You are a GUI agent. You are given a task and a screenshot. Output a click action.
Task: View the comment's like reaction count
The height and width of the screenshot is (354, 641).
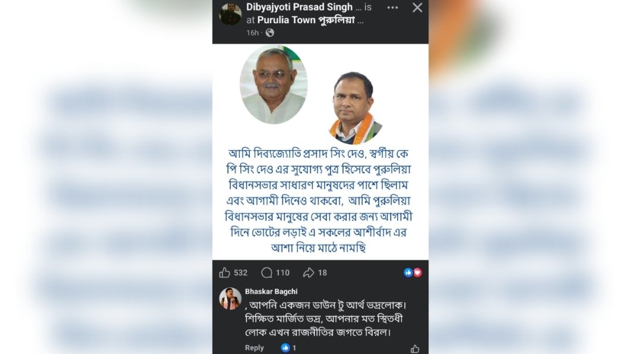click(x=288, y=348)
